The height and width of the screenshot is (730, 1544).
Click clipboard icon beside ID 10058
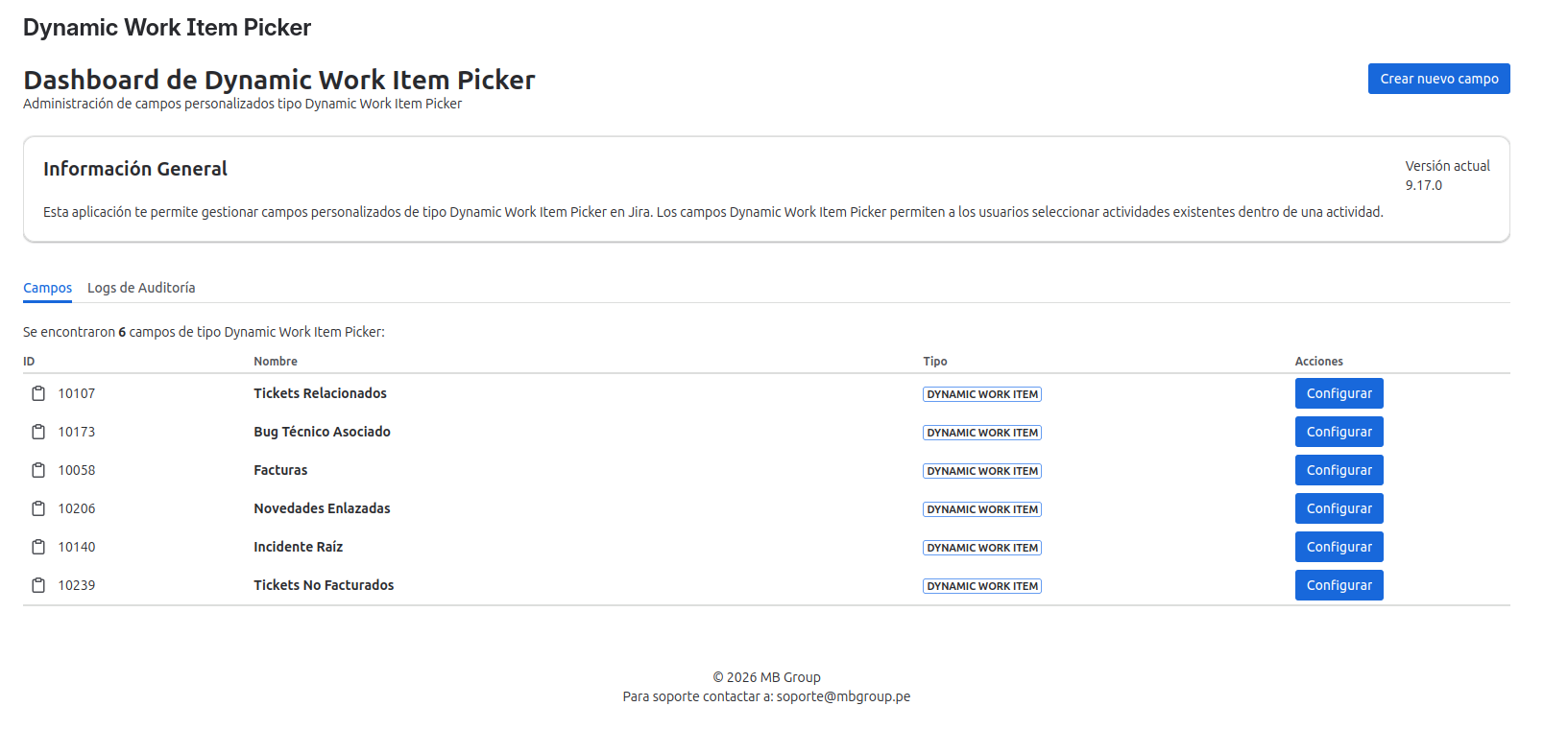coord(38,470)
